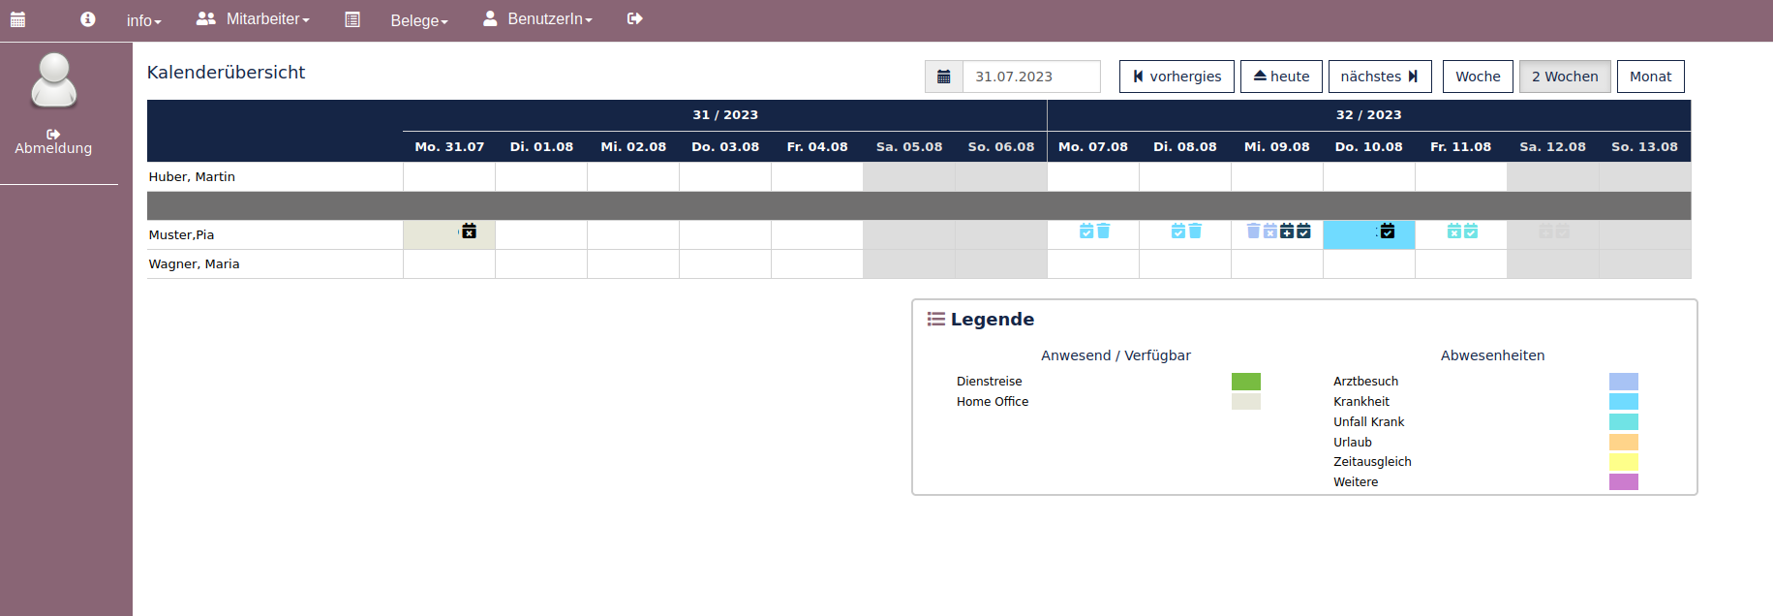1773x616 pixels.
Task: Click the faded calendar-check icon on Sa. 12.08
Action: [x=1563, y=231]
